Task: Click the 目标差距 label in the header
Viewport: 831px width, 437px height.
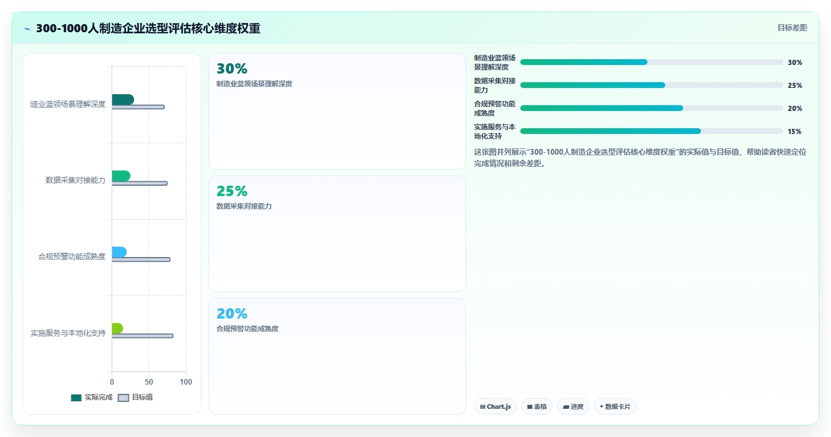Action: tap(792, 28)
